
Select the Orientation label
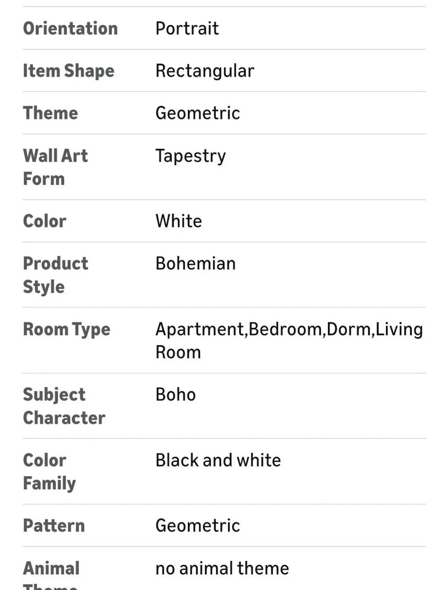point(70,28)
